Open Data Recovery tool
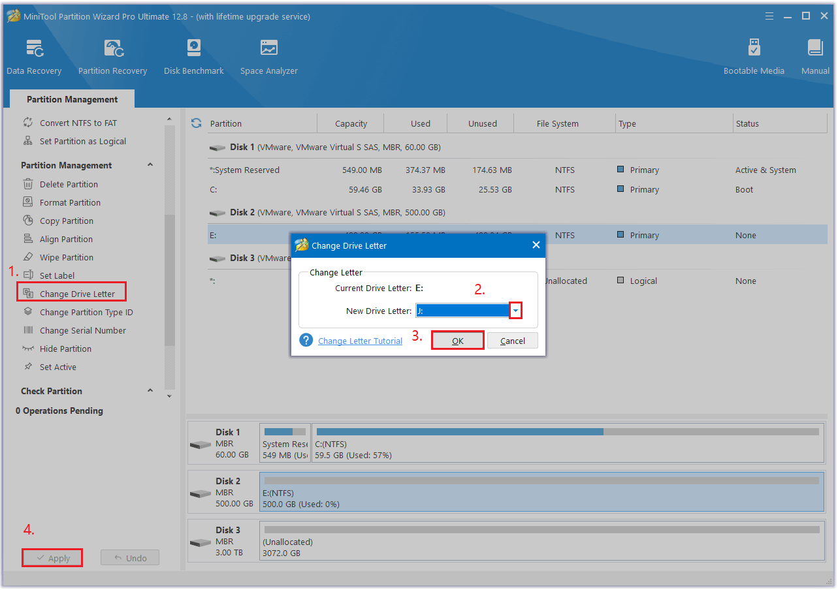Image resolution: width=838 pixels, height=590 pixels. 34,57
